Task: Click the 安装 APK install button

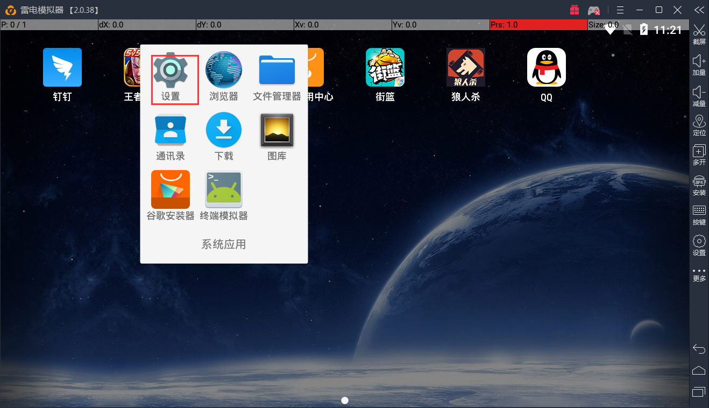Action: tap(699, 185)
